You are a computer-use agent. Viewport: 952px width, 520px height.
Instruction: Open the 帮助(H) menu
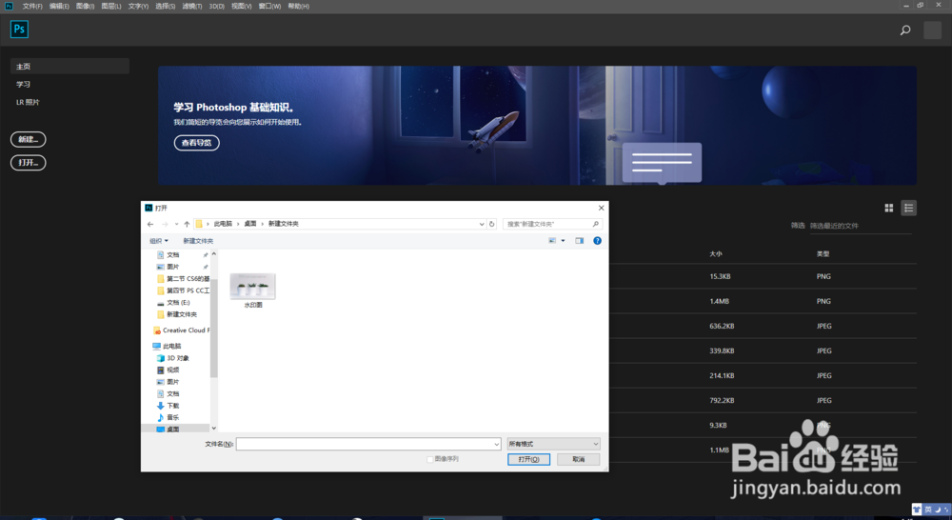[298, 6]
